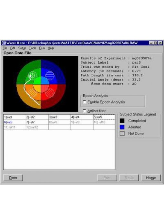Select subject 7) rat7 in the grid

point(37,122)
